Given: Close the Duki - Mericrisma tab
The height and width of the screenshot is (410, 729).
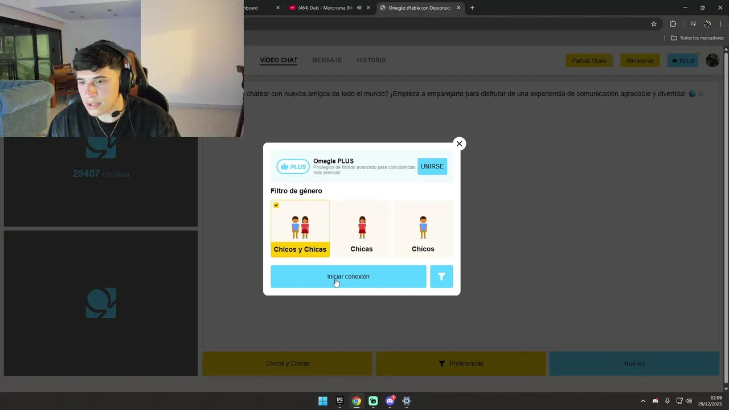Looking at the screenshot, I should tap(368, 8).
